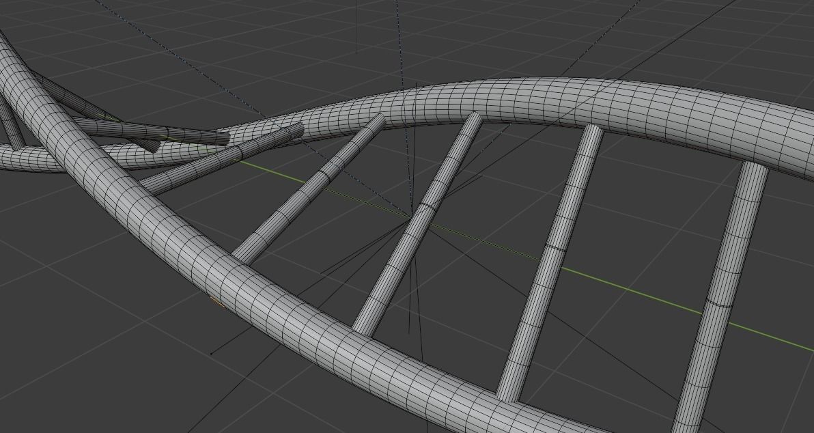Select the rung cylinder crossing the viewport center lines
The width and height of the screenshot is (814, 433).
point(419,223)
